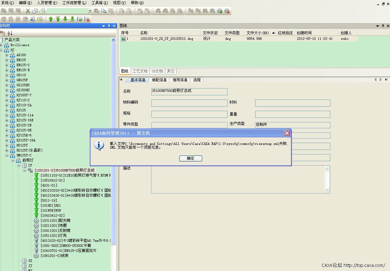
Task: Switch to the 装配信息 tab
Action: [159, 80]
